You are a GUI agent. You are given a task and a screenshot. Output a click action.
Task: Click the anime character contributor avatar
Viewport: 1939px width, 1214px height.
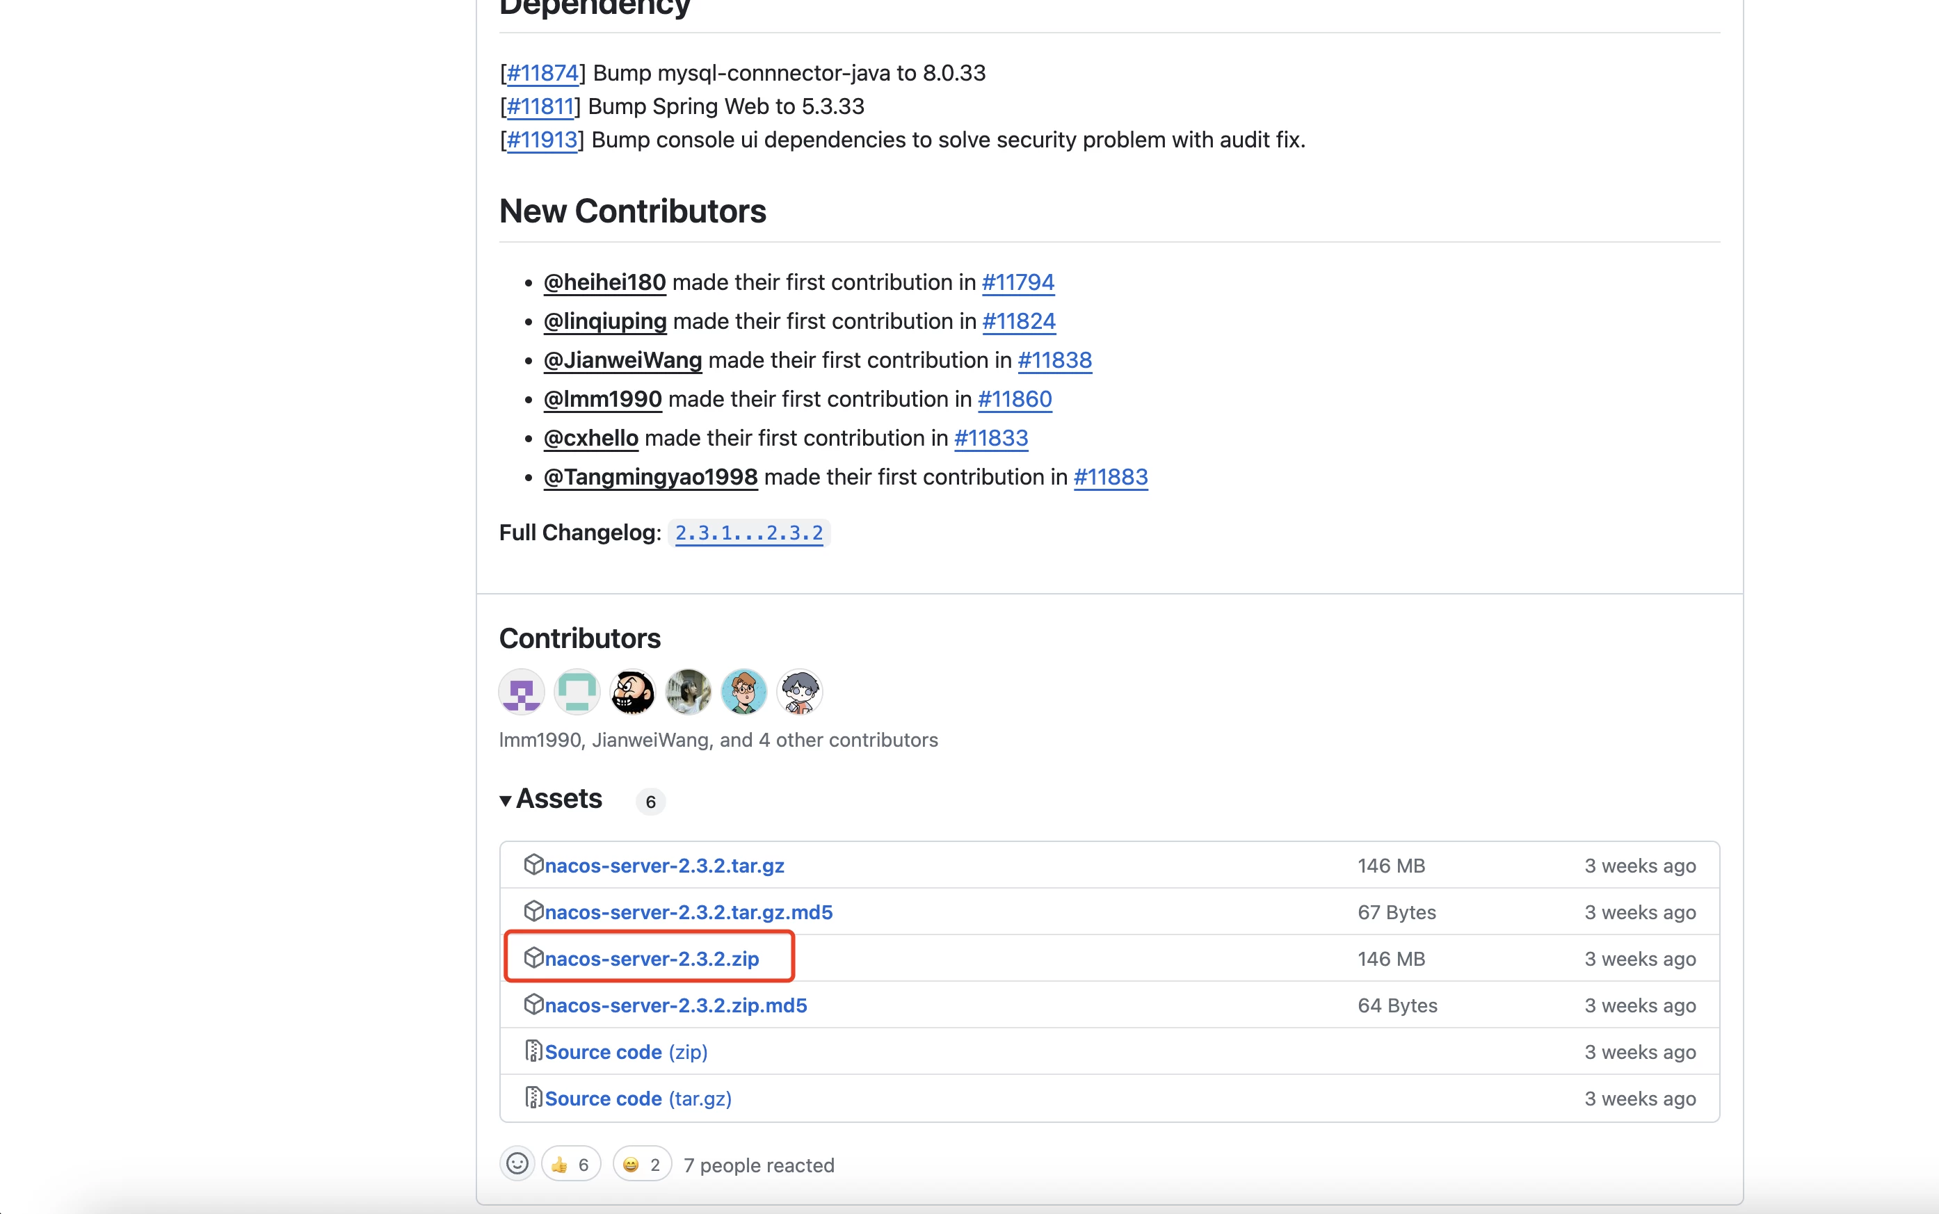[x=800, y=691]
